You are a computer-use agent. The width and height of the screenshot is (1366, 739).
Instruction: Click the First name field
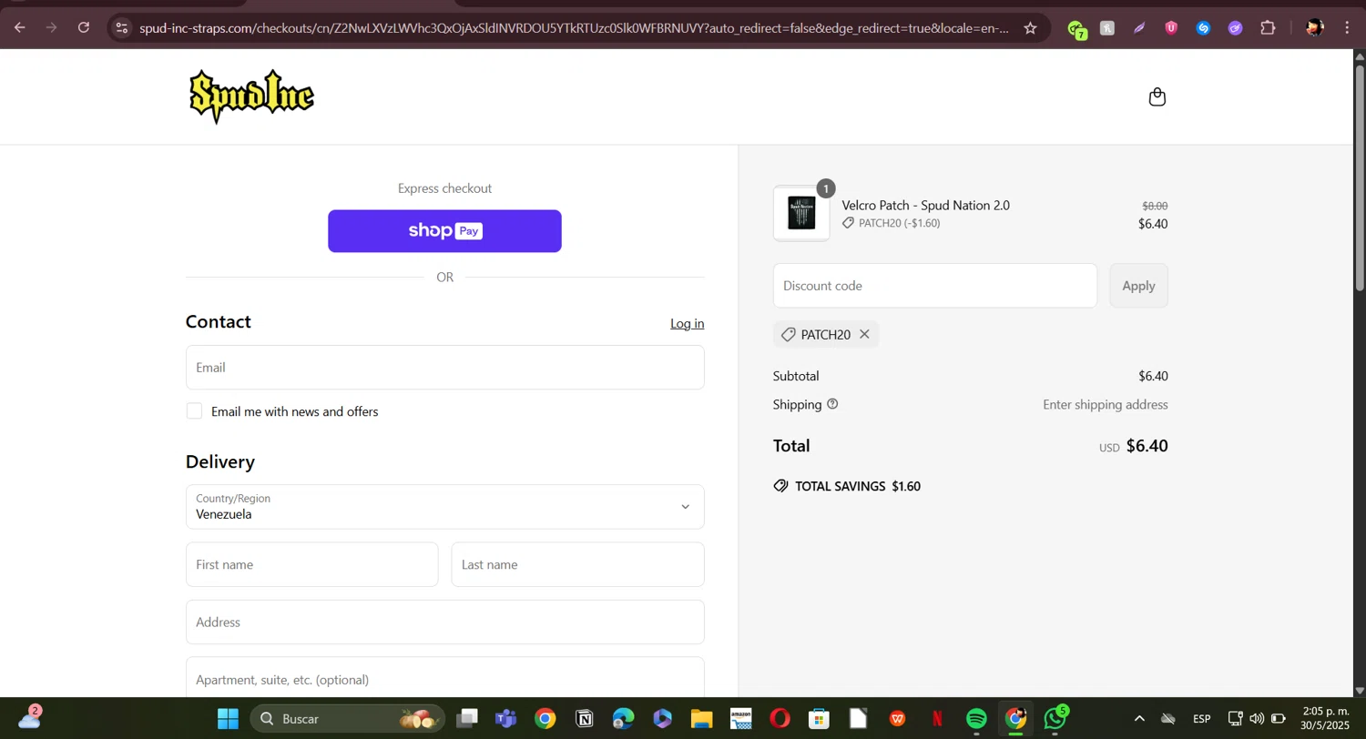pyautogui.click(x=312, y=564)
